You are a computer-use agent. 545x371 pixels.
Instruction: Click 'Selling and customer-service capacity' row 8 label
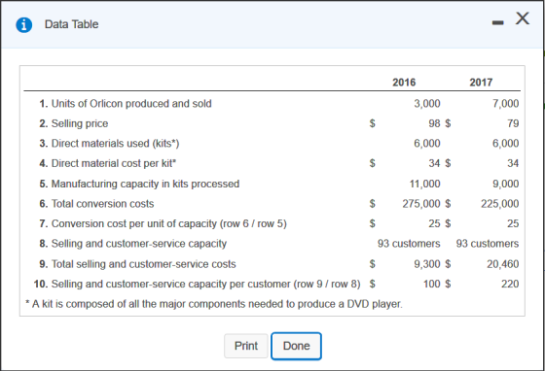(139, 244)
